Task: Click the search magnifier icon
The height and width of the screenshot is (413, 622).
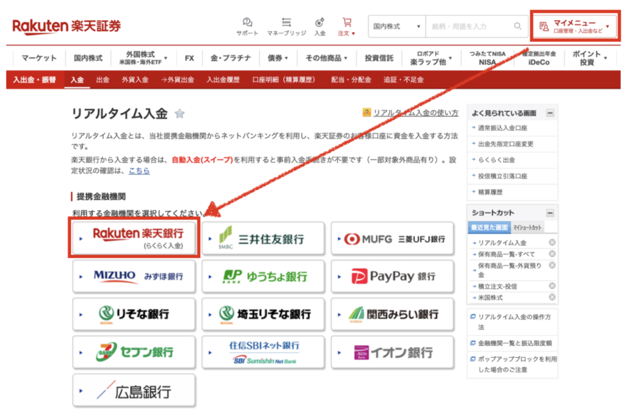Action: (518, 26)
